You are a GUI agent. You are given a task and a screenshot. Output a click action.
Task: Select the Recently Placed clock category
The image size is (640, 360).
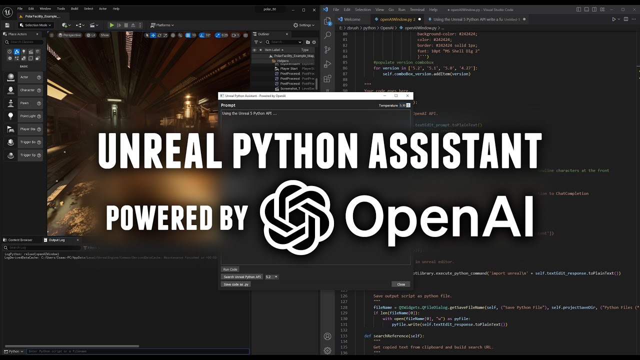click(9, 51)
